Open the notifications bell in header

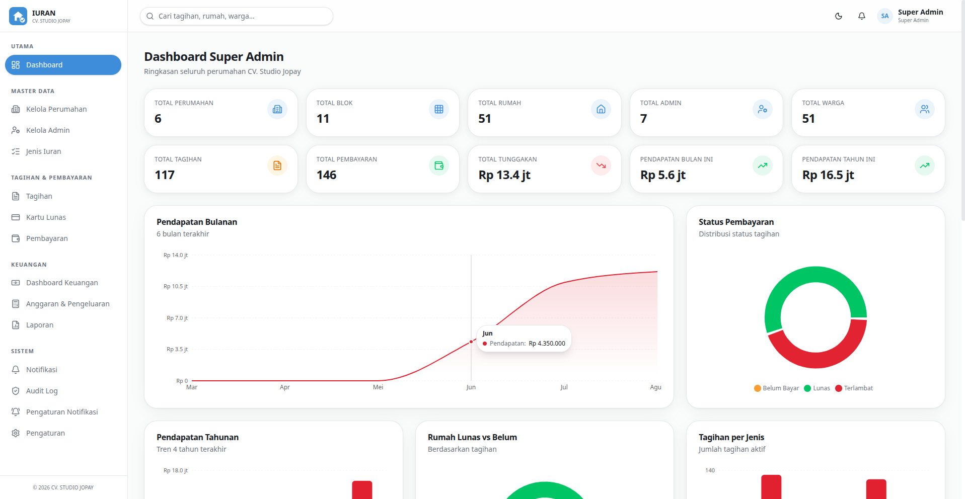pyautogui.click(x=862, y=16)
